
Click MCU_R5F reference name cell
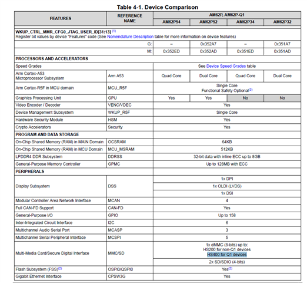click(130, 88)
